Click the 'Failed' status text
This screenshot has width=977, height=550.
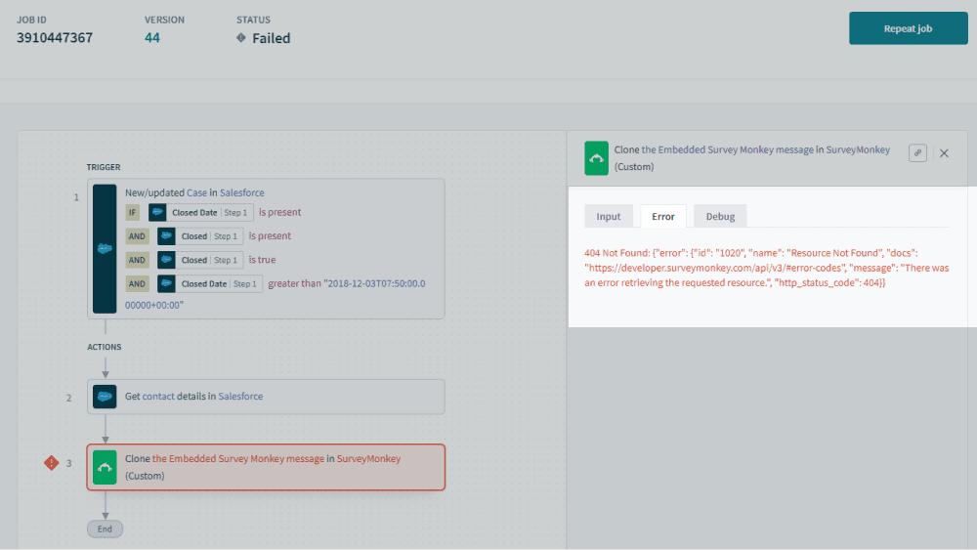271,38
